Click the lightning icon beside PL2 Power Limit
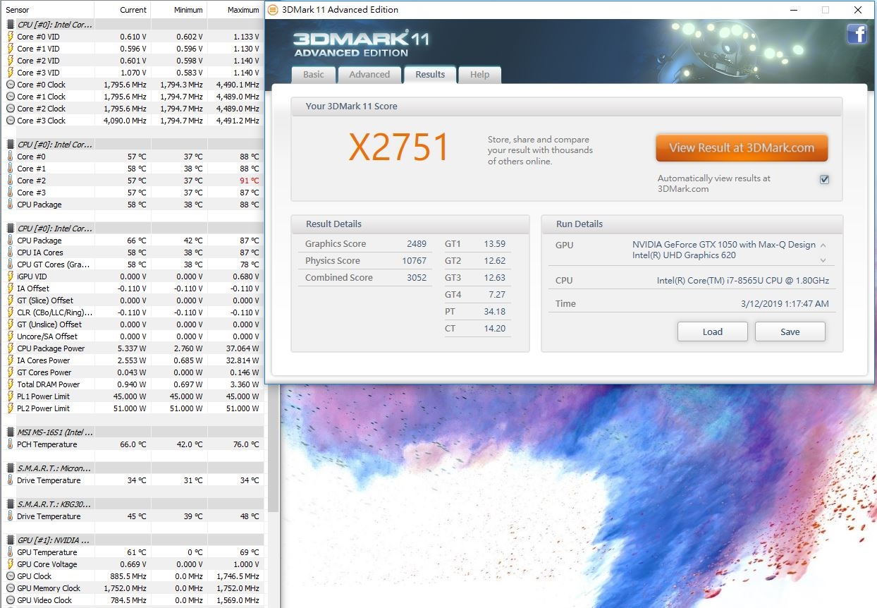Screen dimensions: 877x608 (11, 408)
